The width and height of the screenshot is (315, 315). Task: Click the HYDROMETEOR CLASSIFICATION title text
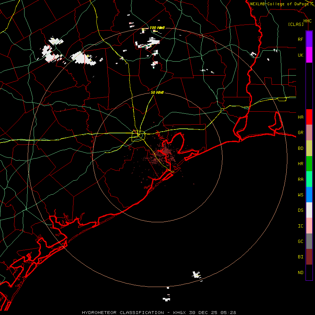(123, 313)
